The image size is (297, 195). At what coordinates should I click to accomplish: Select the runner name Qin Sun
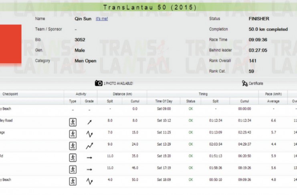click(83, 19)
